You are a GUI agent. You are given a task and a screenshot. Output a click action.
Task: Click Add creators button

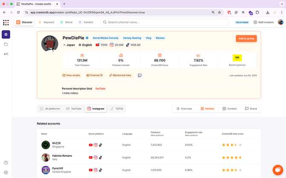tap(263, 22)
